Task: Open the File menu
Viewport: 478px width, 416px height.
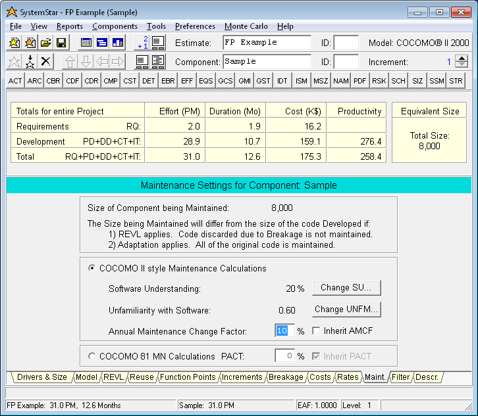Action: (x=16, y=26)
